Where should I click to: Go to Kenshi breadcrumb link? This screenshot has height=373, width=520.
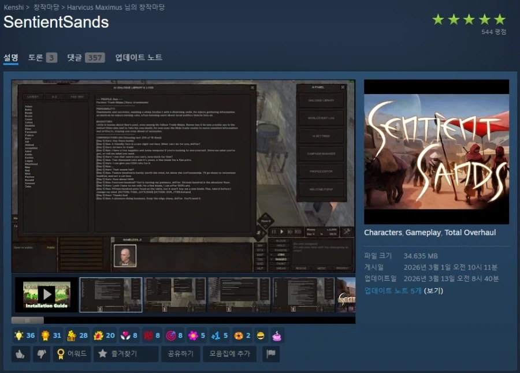(x=14, y=8)
